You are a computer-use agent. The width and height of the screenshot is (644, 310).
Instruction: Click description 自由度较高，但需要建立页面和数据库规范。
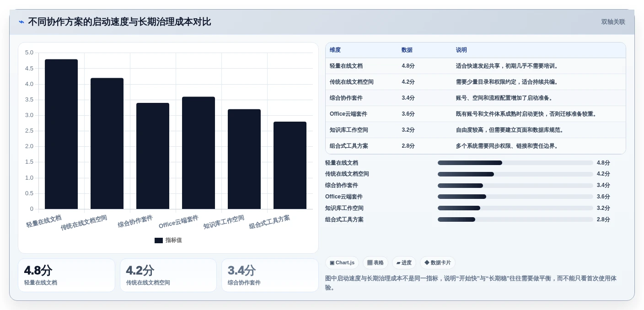tap(511, 130)
